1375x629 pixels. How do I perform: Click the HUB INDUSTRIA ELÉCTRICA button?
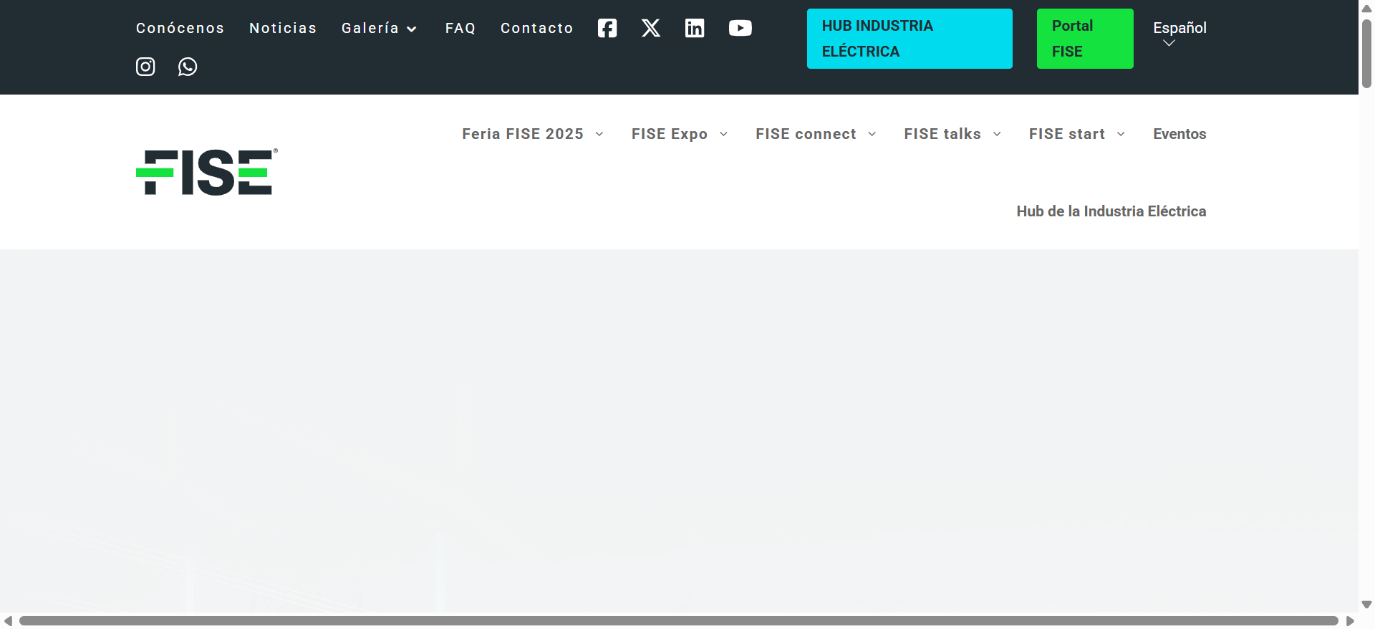910,39
